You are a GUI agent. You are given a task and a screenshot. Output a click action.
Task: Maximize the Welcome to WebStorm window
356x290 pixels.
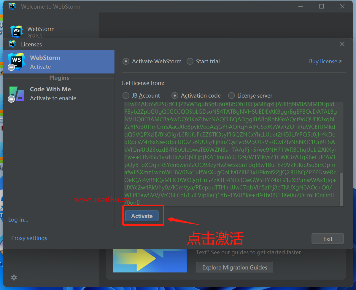(322, 6)
